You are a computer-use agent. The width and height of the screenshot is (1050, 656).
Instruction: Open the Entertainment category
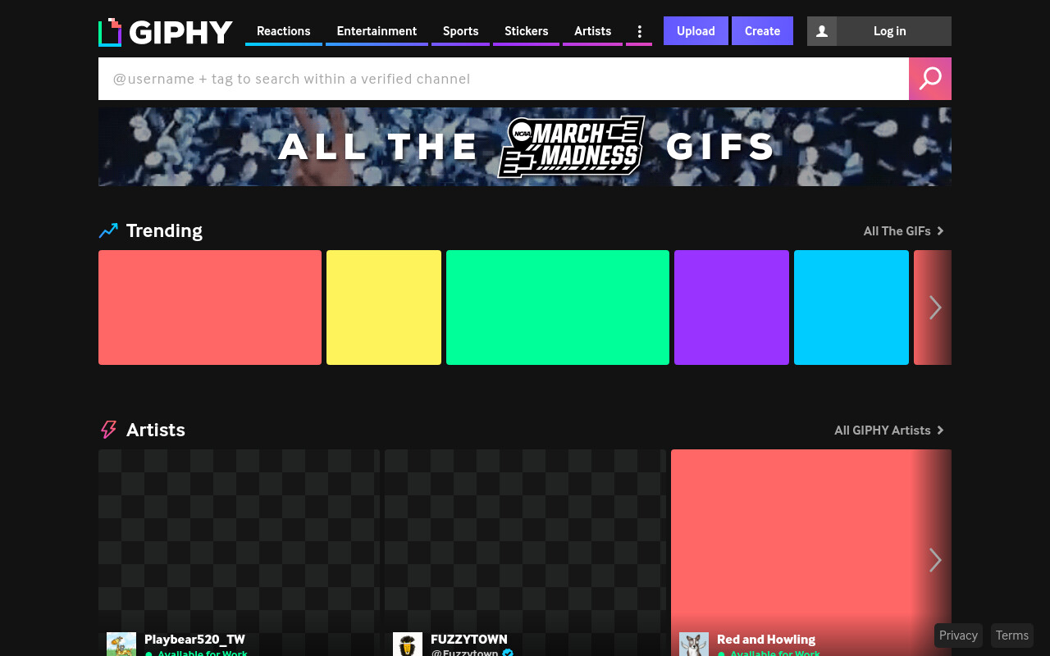[x=377, y=31]
